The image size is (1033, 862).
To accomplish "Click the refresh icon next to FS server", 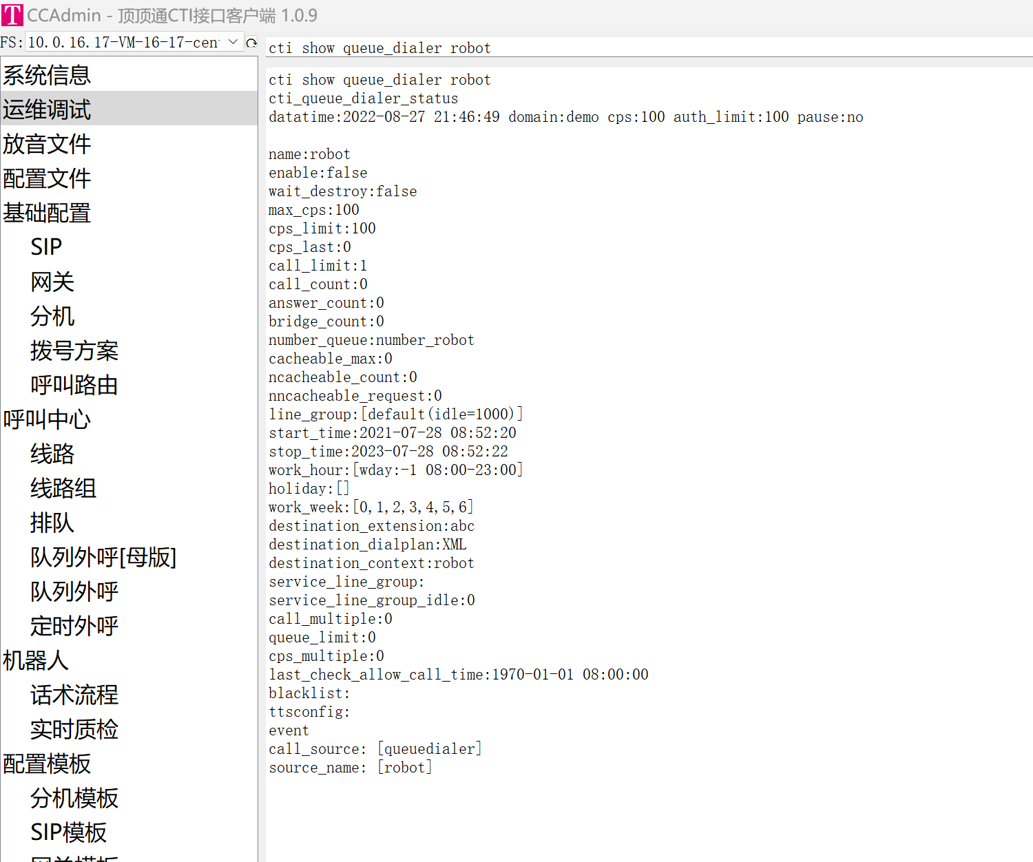I will tap(251, 43).
